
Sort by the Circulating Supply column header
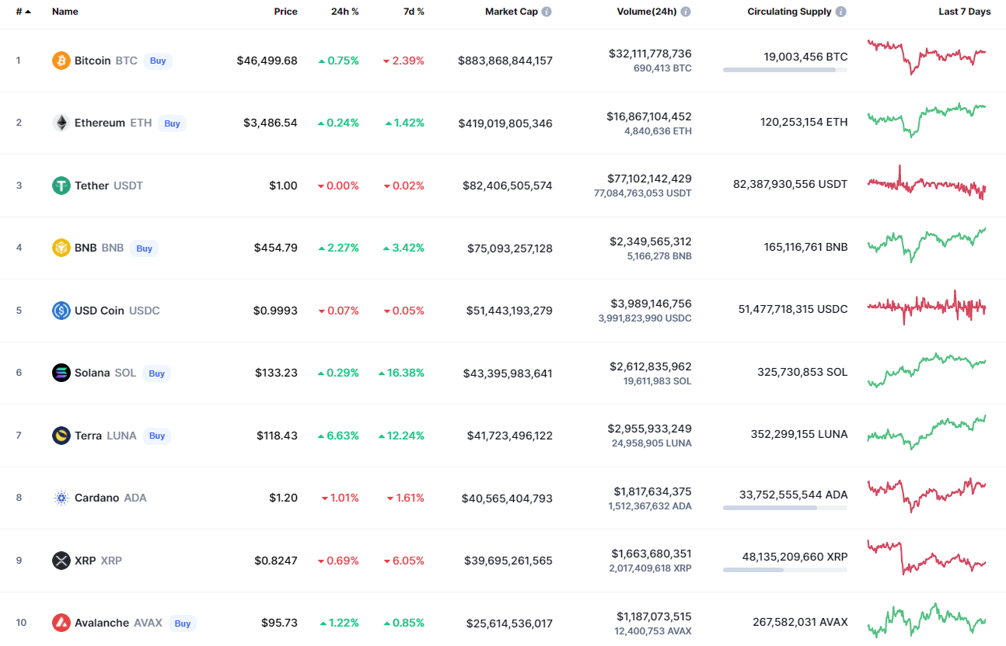789,12
